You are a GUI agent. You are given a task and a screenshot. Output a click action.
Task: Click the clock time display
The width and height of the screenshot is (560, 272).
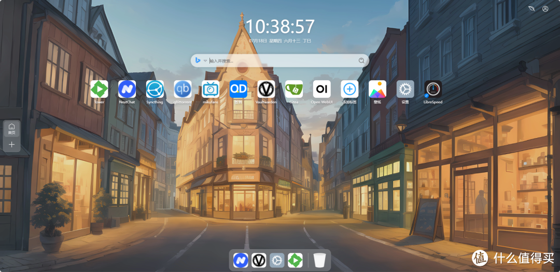[x=281, y=26]
